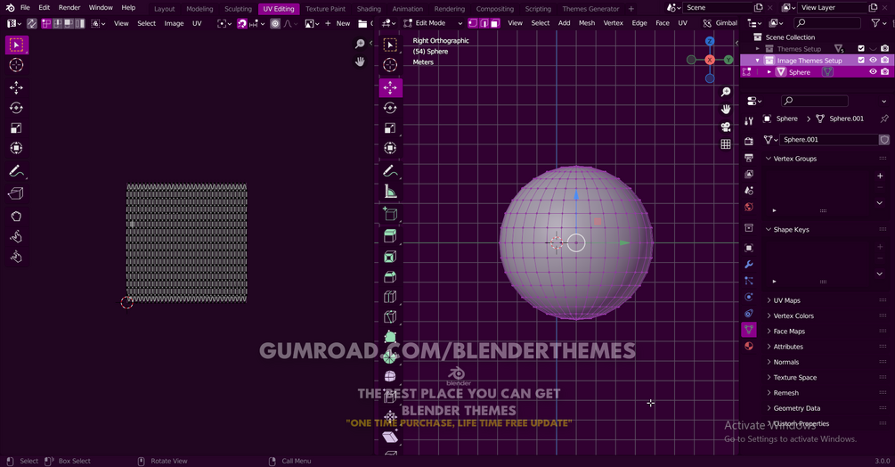Open the Output properties tab
The width and height of the screenshot is (895, 467).
click(x=749, y=158)
